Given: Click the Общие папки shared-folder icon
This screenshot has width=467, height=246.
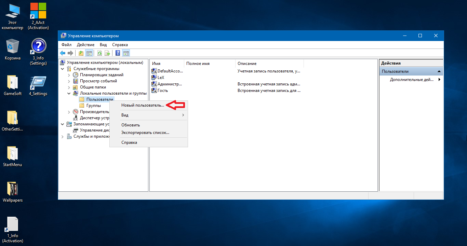Looking at the screenshot, I should (76, 87).
